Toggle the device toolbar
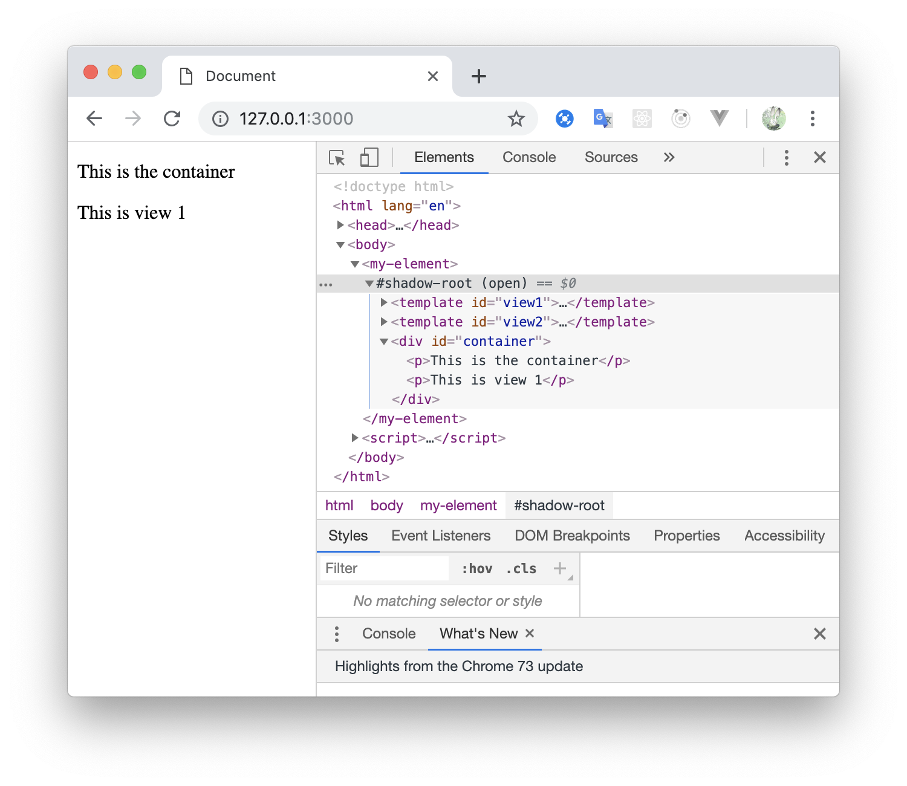907x786 pixels. tap(368, 157)
